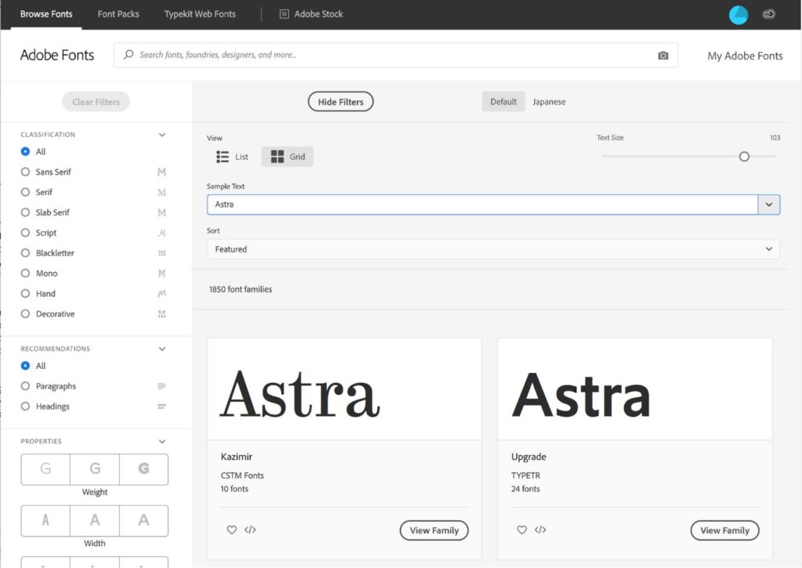Select the Paragraphs recommendation
802x568 pixels.
(25, 385)
